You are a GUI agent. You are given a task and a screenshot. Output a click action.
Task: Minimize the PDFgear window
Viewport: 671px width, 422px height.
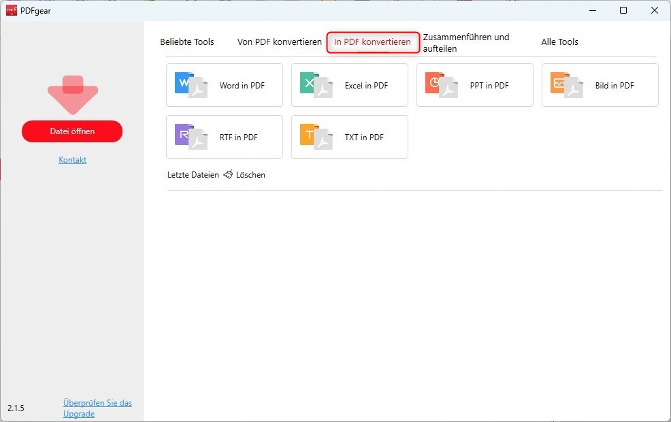pyautogui.click(x=591, y=10)
